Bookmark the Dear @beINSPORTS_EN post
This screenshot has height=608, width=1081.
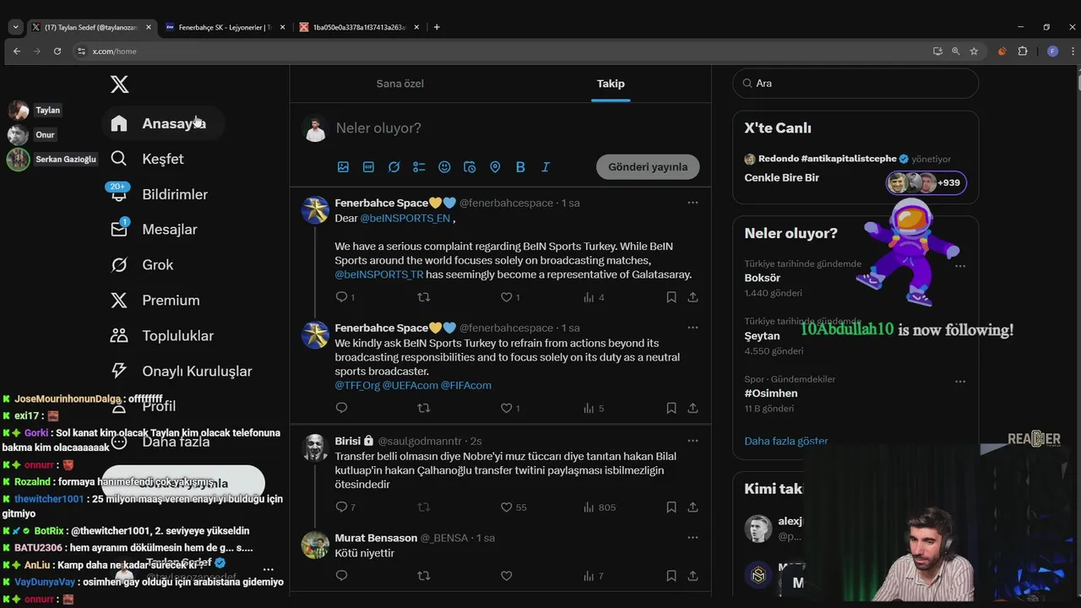(671, 297)
